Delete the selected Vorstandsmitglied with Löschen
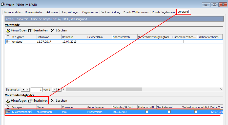 click(59, 101)
